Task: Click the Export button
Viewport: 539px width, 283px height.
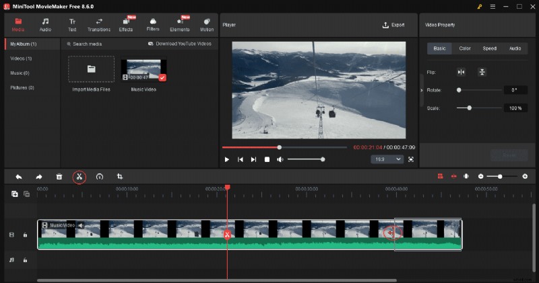Action: (393, 25)
